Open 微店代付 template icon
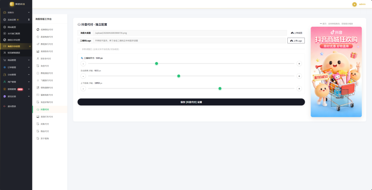 coord(38,131)
